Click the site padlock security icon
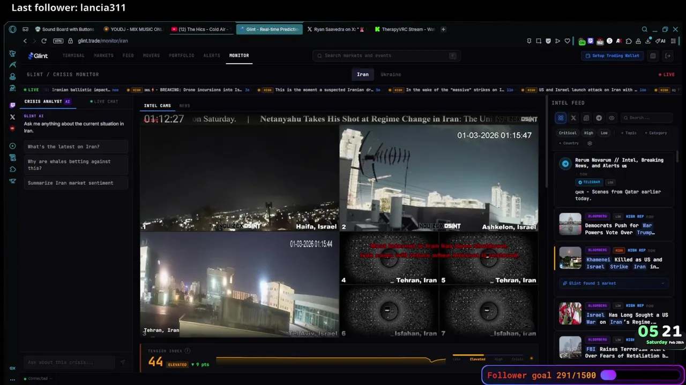The height and width of the screenshot is (385, 686). pos(70,41)
